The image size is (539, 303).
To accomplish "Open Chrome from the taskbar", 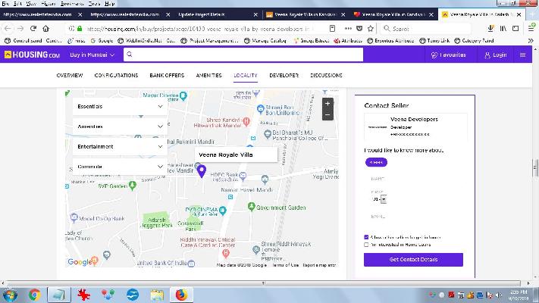I will [x=34, y=295].
